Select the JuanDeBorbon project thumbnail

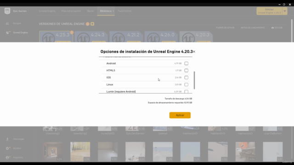(272, 128)
